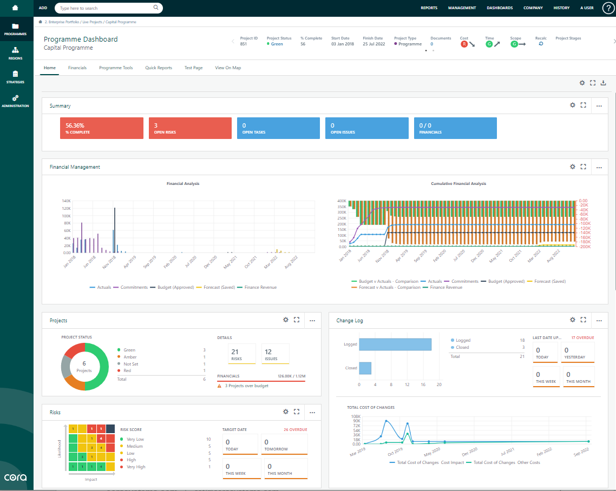This screenshot has height=491, width=616.
Task: Toggle Finance Revenue in Financial Analysis legend
Action: point(257,287)
